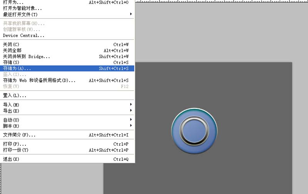Screen dimensions: 308x194
Task: Open Device Central... entry
Action: (x=67, y=35)
